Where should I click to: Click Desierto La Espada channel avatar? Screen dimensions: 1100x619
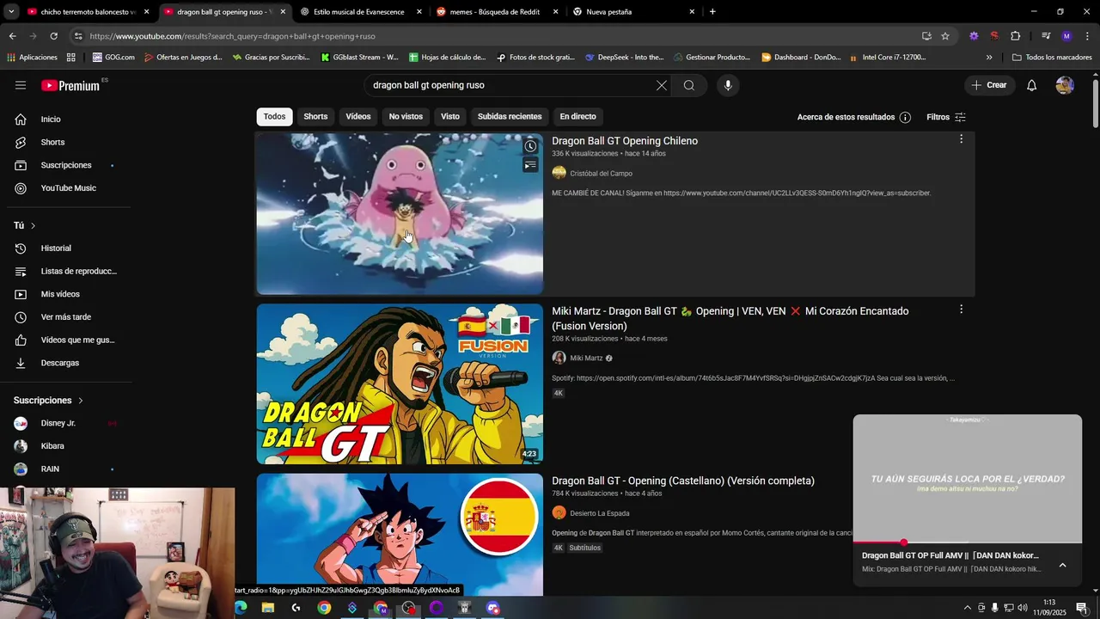[559, 513]
